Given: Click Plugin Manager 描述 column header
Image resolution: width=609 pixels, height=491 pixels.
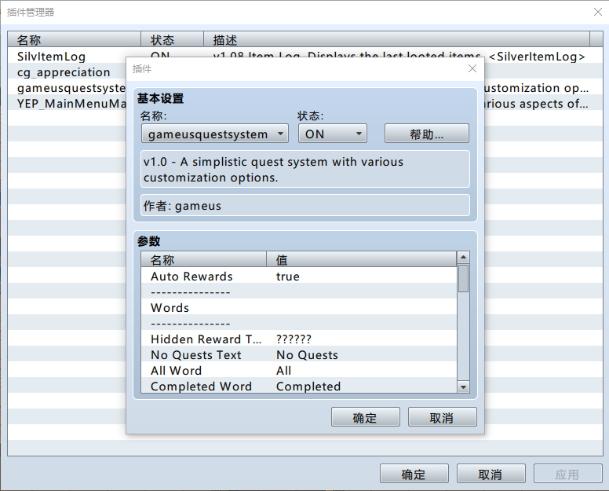Looking at the screenshot, I should click(396, 39).
